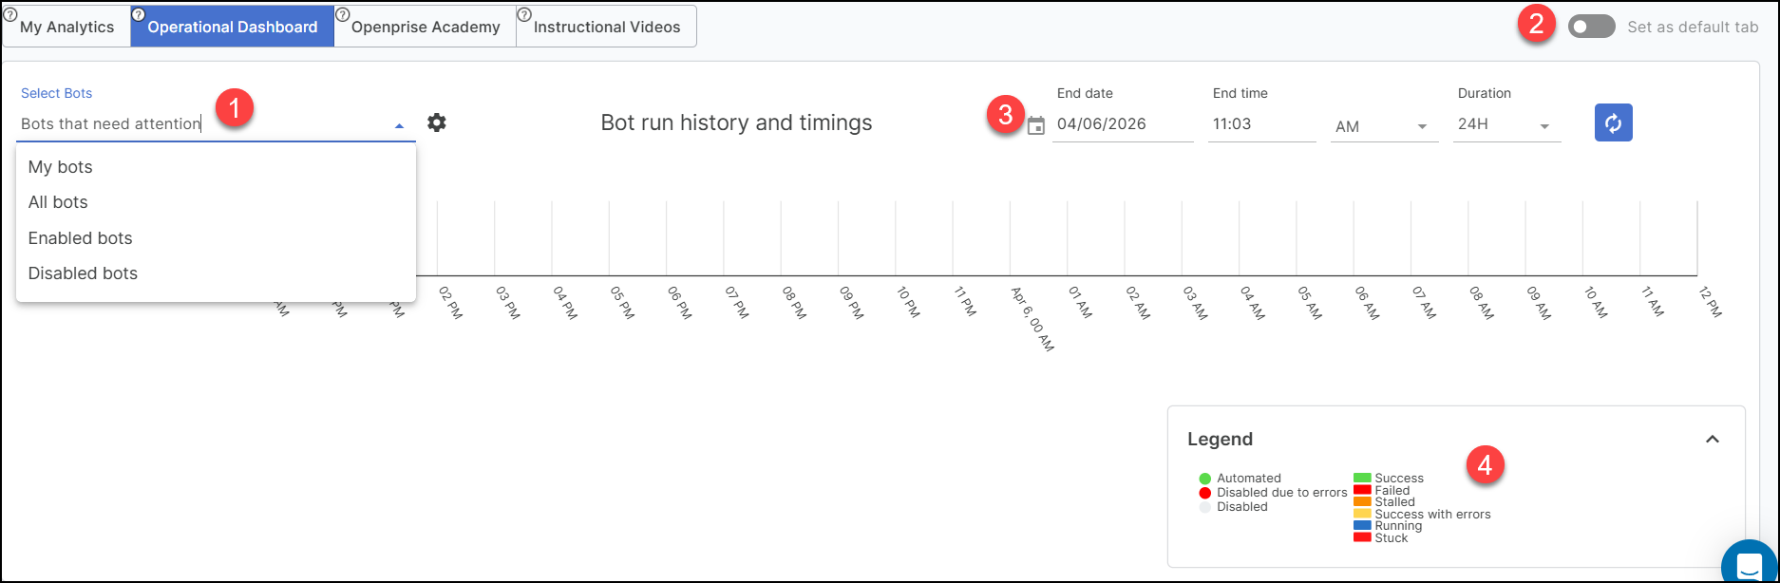Viewport: 1780px width, 583px height.
Task: Switch to Operational Dashboard tab
Action: pos(232,27)
